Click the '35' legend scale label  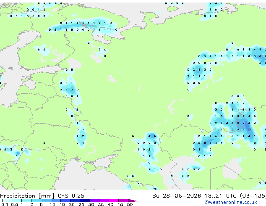click(x=101, y=204)
